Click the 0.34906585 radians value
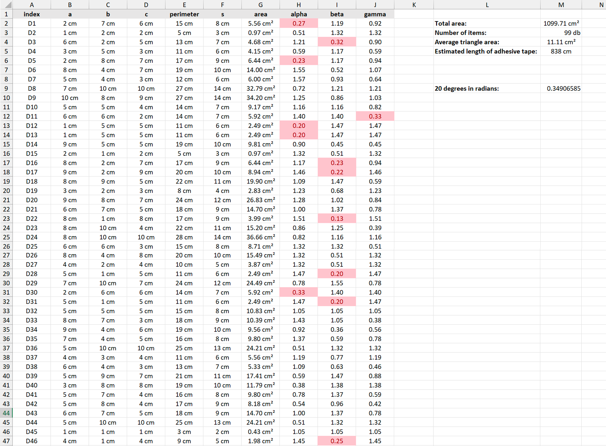Screen dimensions: 606x446 (561, 88)
